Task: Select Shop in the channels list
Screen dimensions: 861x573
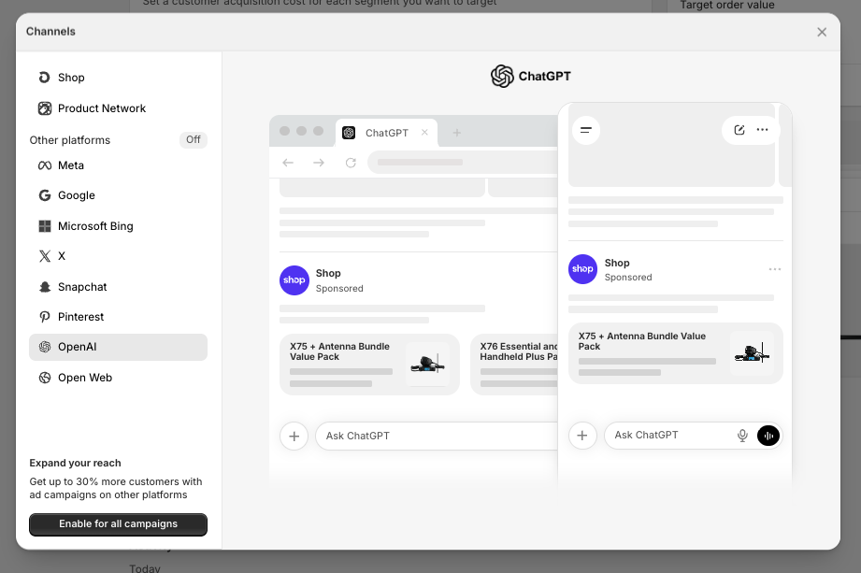Action: coord(118,78)
